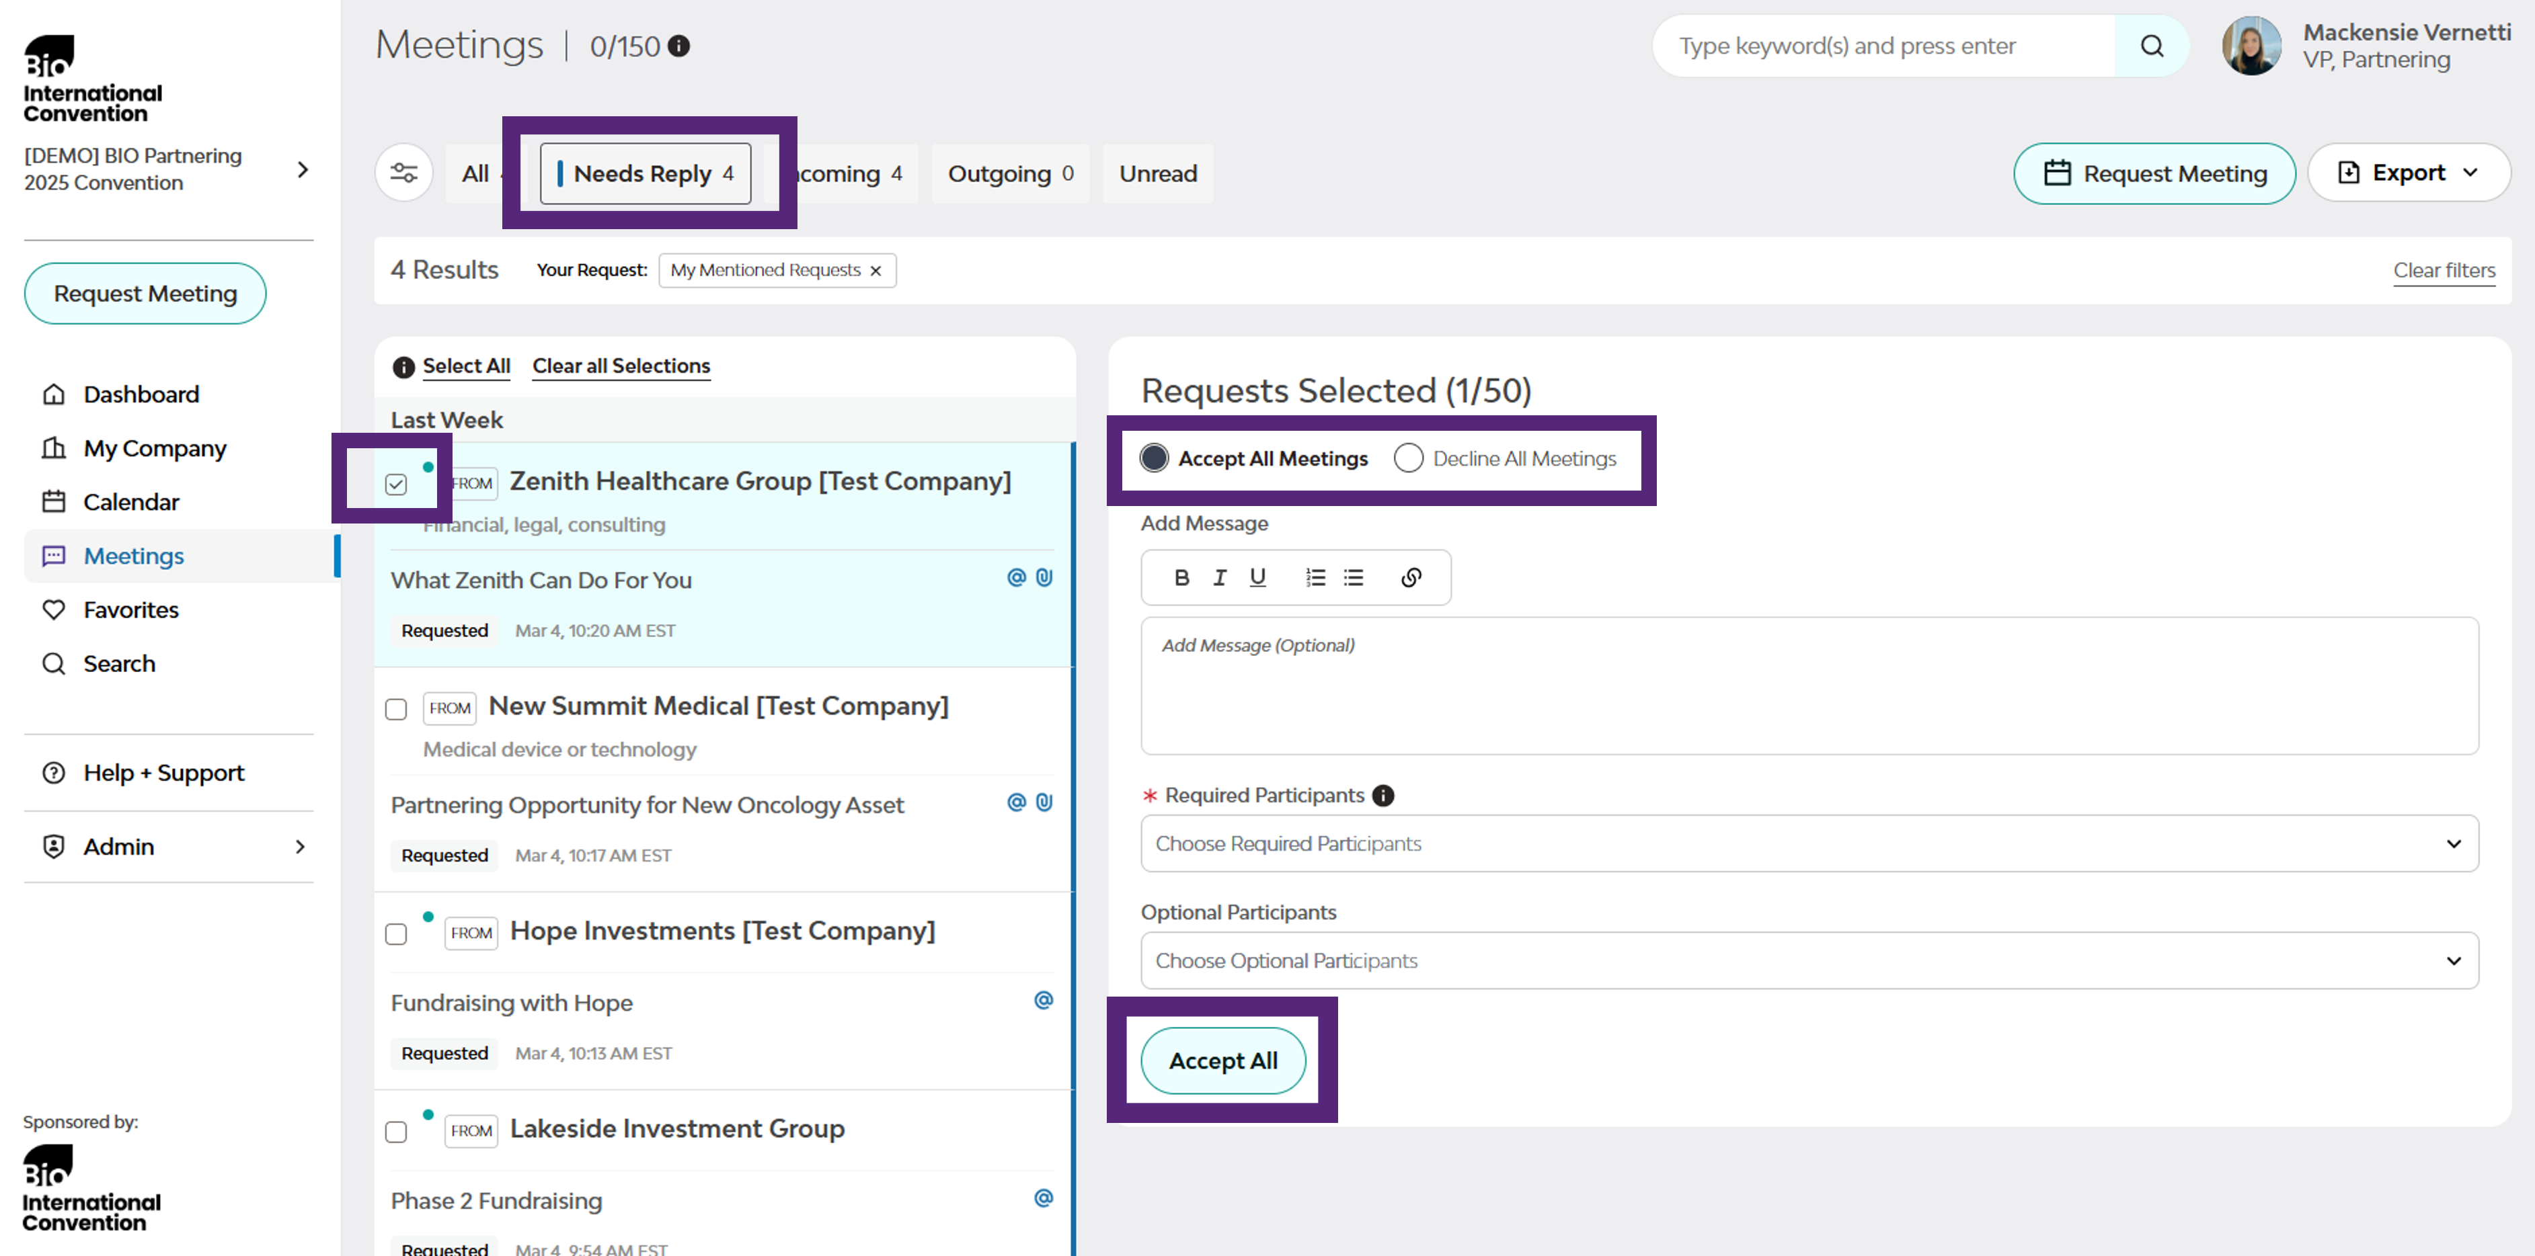2535x1256 pixels.
Task: Open Dashboard from the sidebar
Action: point(141,394)
